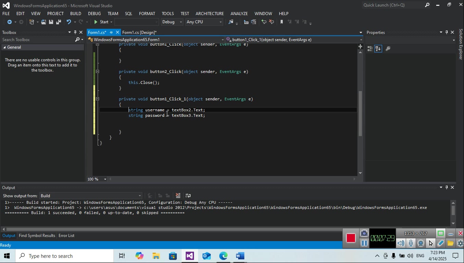Open the Solution Explorer side tab
This screenshot has width=464, height=263.
pos(461,45)
